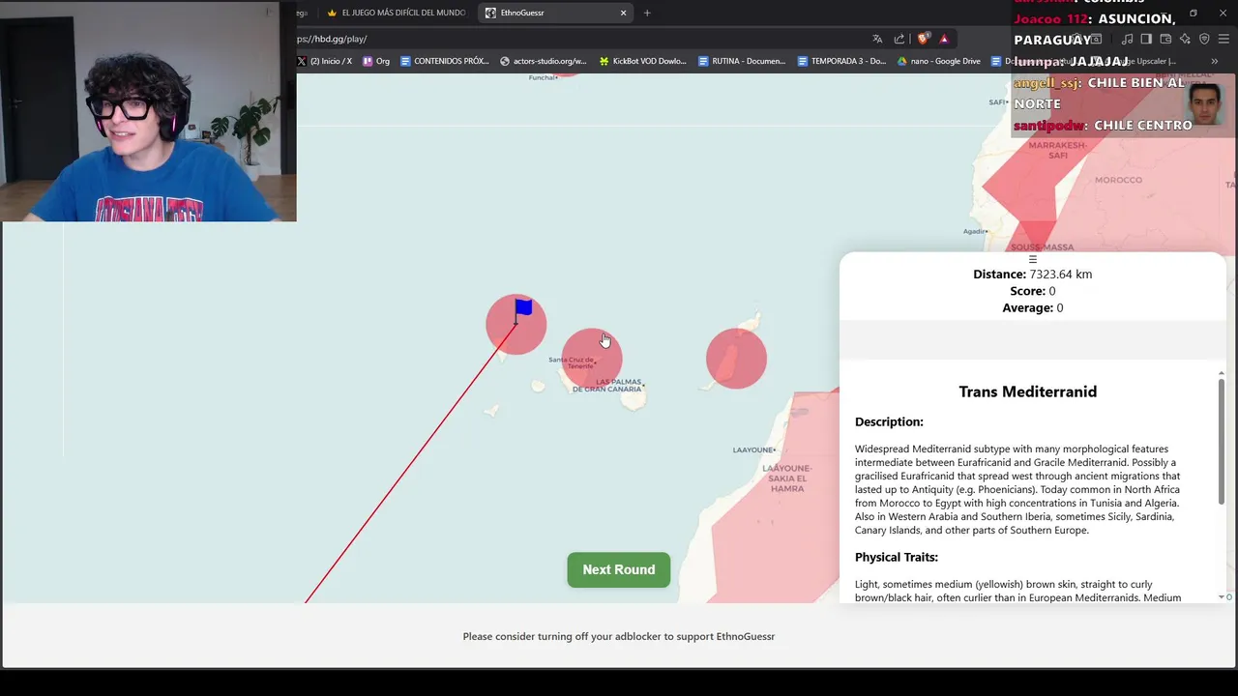This screenshot has height=696, width=1238.
Task: Click the info panel scroll-up arrow
Action: pyautogui.click(x=1221, y=373)
